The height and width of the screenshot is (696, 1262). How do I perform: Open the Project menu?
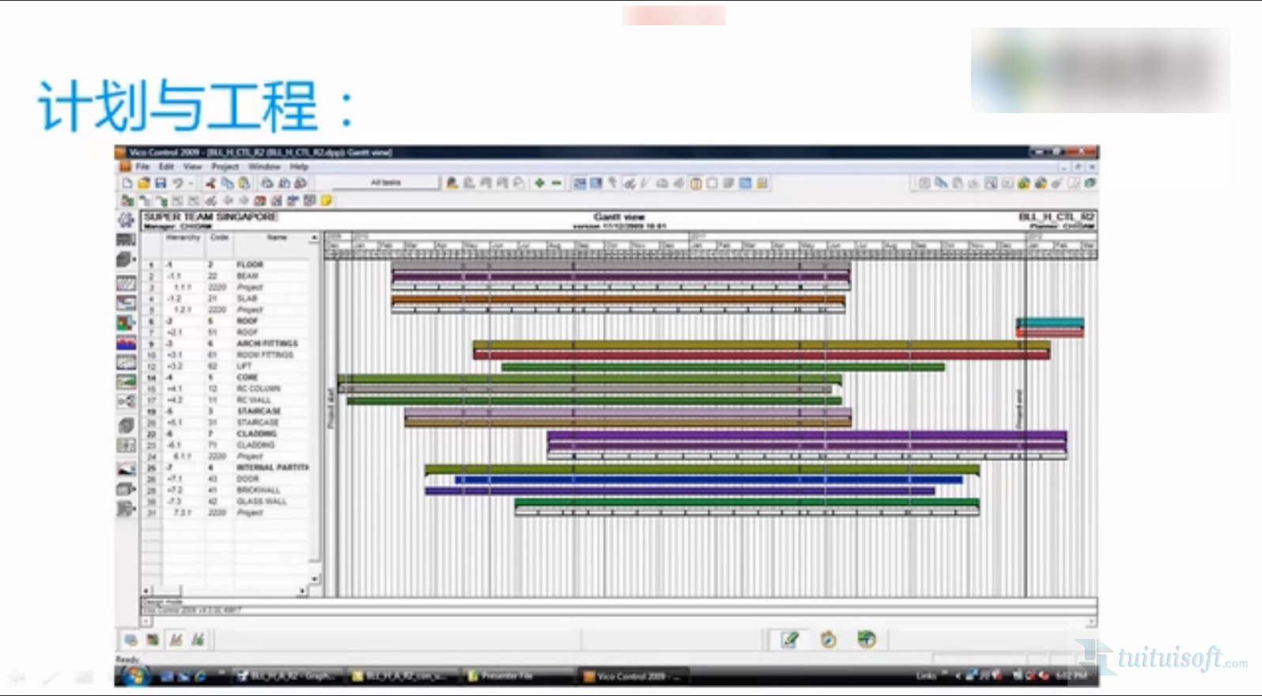tap(225, 167)
